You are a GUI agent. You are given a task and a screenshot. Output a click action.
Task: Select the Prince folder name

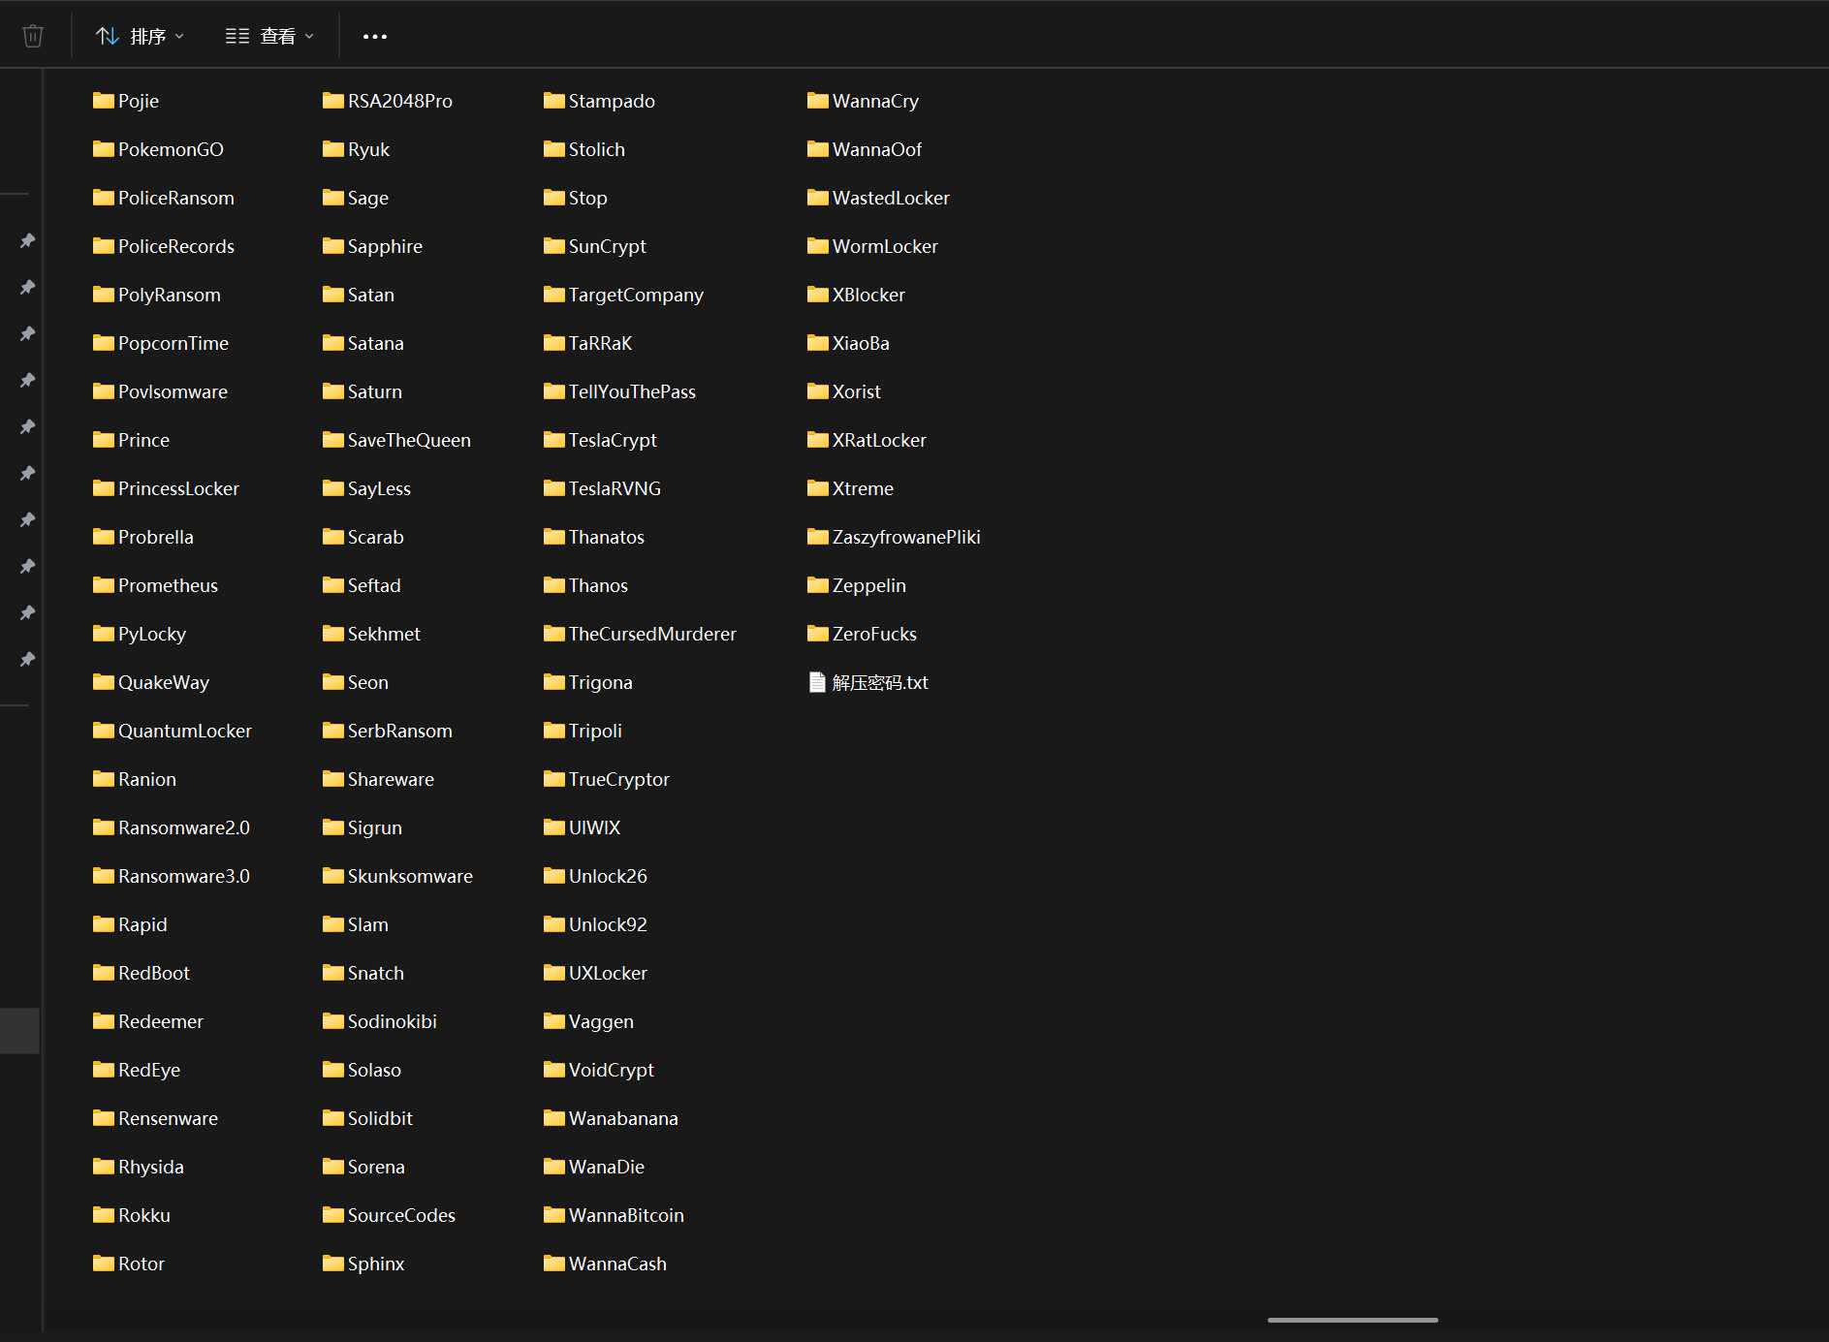pyautogui.click(x=143, y=440)
